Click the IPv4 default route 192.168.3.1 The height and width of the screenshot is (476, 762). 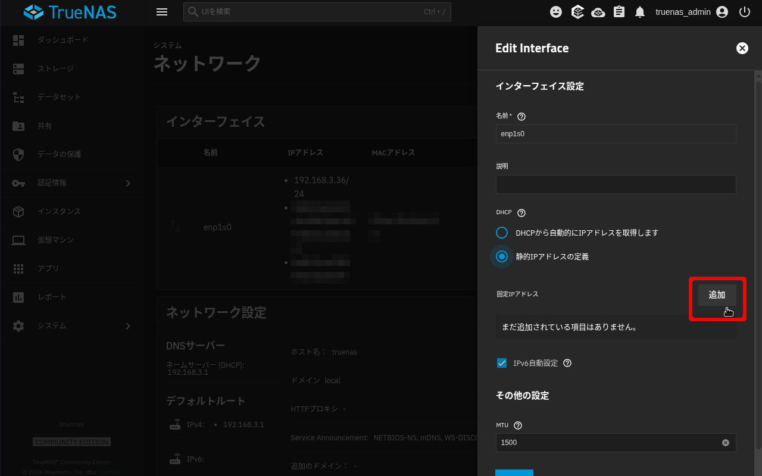pyautogui.click(x=243, y=425)
